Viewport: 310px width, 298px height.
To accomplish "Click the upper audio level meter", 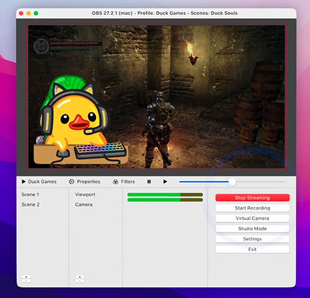I will (165, 195).
